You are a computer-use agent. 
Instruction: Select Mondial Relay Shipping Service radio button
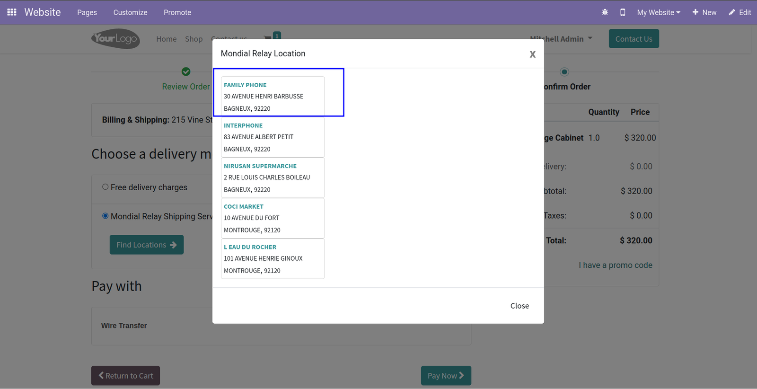(106, 216)
